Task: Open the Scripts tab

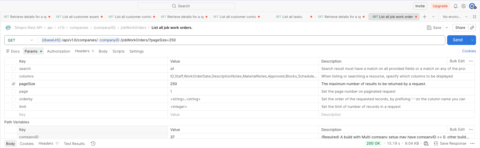Action: (118, 51)
